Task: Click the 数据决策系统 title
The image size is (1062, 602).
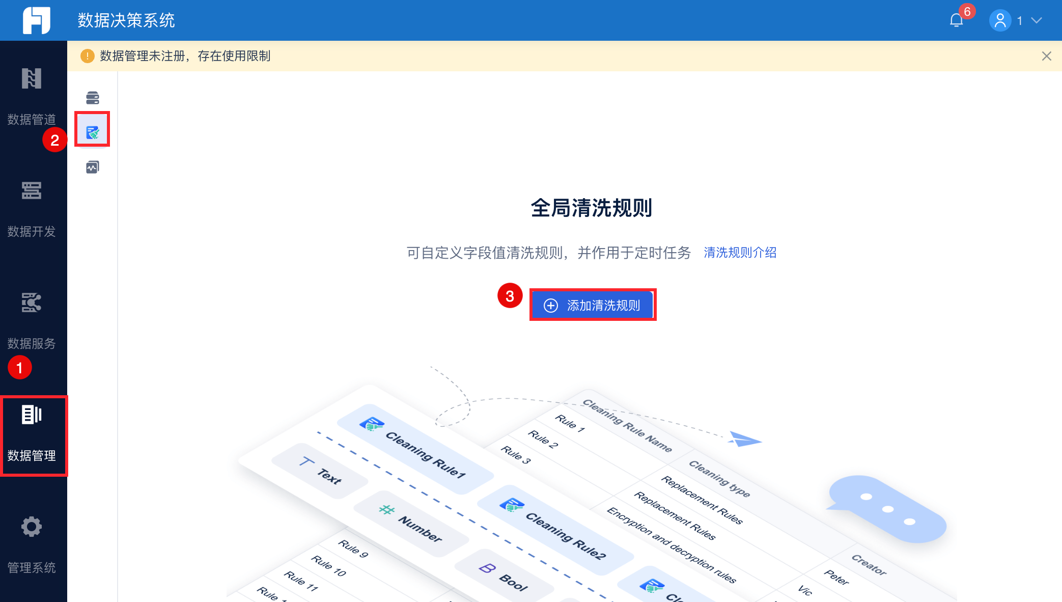Action: (x=126, y=20)
